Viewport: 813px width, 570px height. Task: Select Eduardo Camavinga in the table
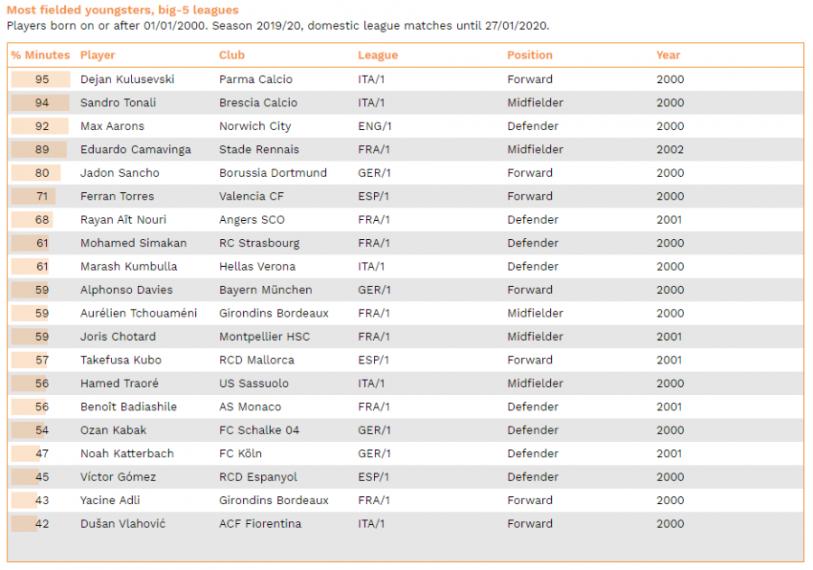[135, 150]
